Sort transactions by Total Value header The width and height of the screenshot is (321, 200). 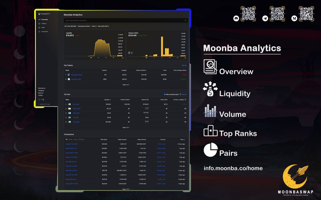[104, 139]
